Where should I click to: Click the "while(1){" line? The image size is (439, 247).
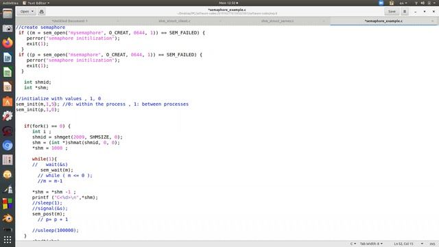pyautogui.click(x=45, y=158)
